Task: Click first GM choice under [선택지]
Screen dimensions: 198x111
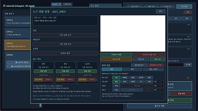Action: coord(19,62)
